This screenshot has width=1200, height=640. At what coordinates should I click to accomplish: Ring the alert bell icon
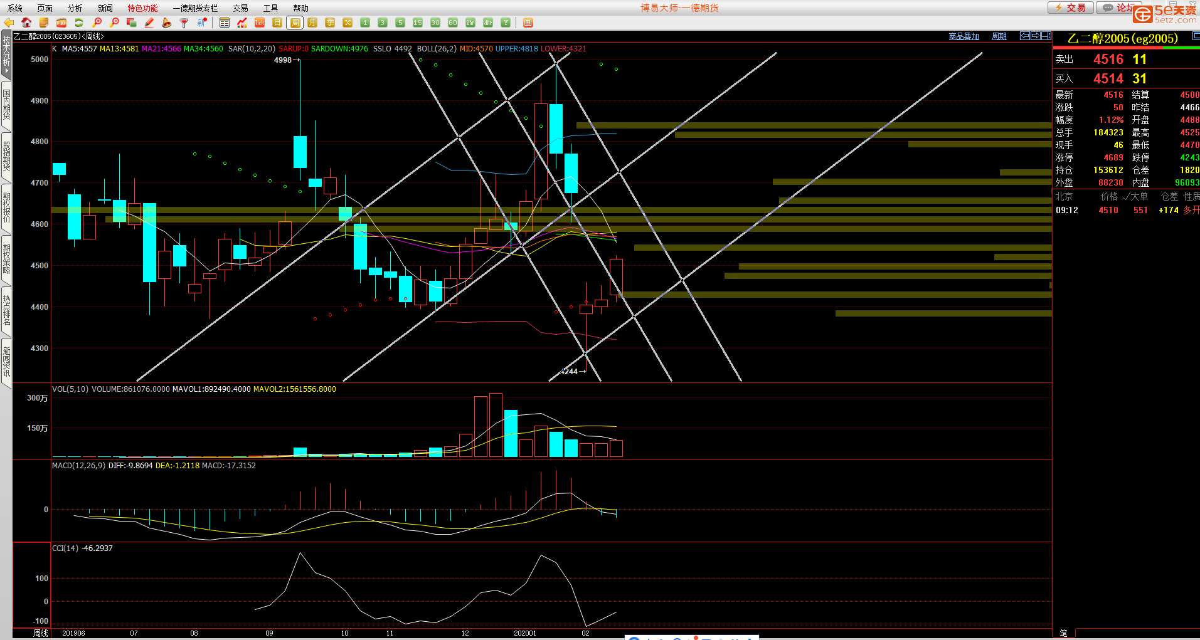coord(166,23)
